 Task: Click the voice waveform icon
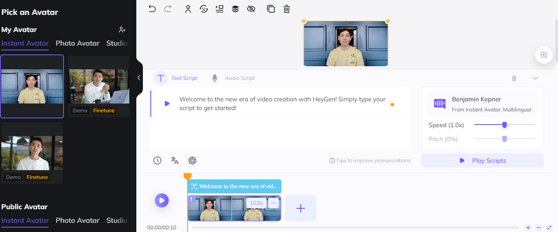tap(440, 104)
